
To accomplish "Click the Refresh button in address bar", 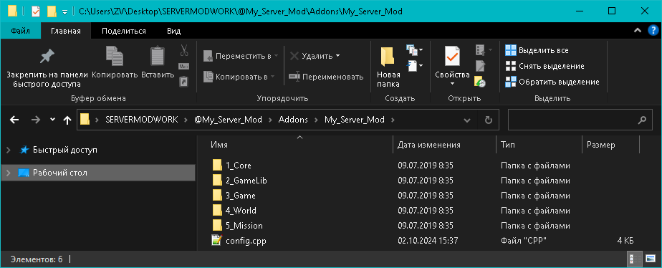I will [489, 120].
